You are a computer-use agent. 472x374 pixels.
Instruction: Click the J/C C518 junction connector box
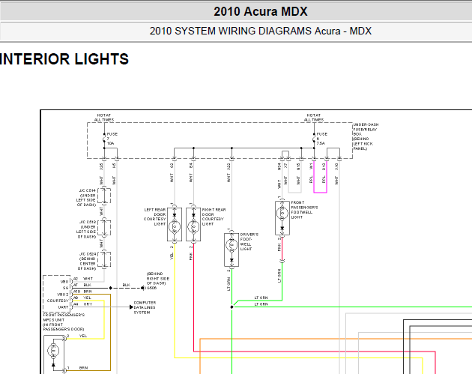[104, 228]
